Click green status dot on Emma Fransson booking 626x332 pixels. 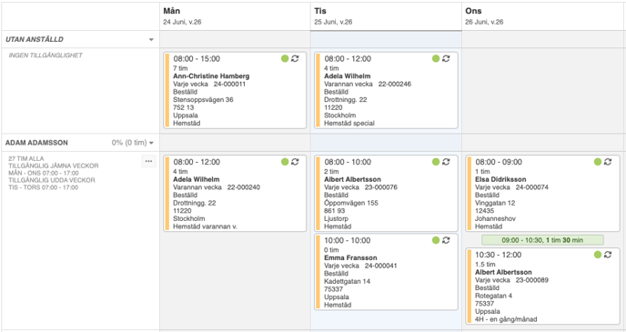[436, 240]
